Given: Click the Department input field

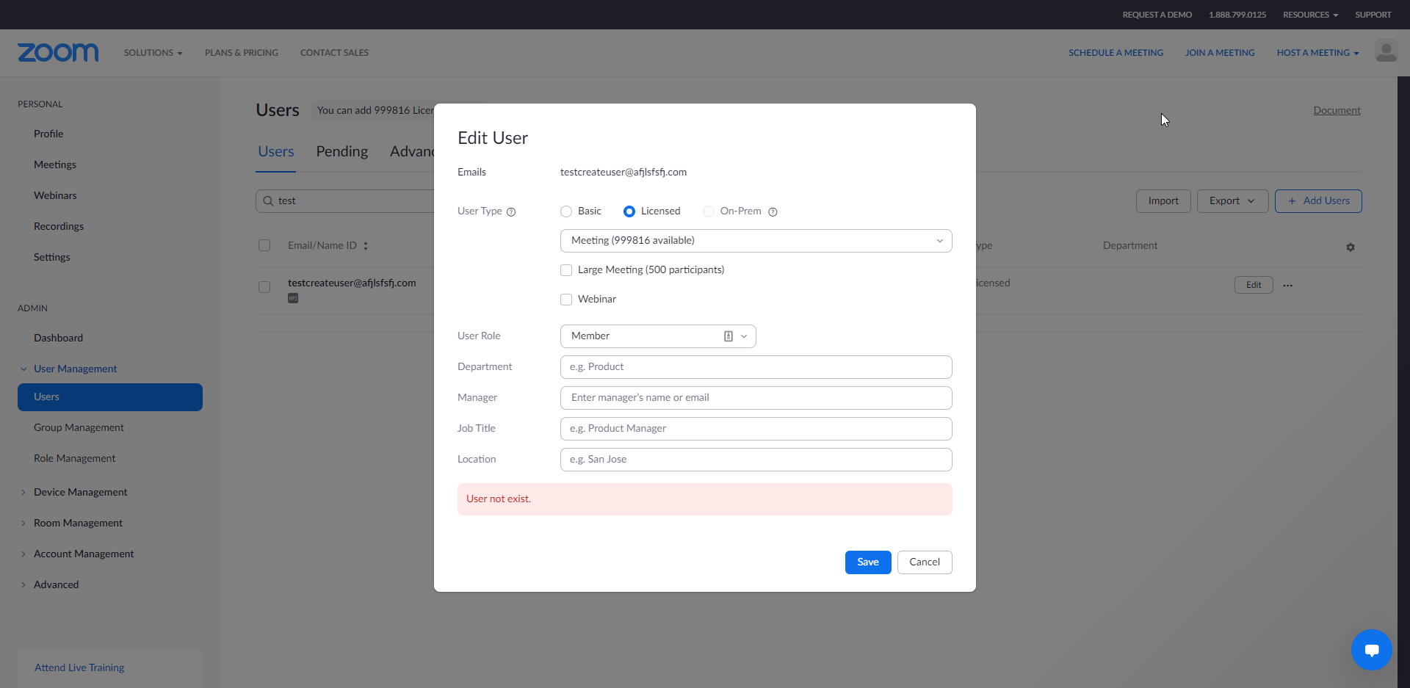Looking at the screenshot, I should [x=756, y=367].
